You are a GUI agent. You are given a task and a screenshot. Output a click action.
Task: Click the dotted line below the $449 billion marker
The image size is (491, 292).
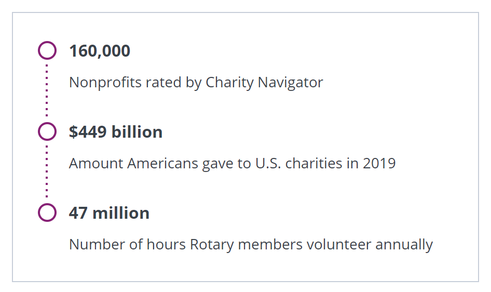point(47,172)
